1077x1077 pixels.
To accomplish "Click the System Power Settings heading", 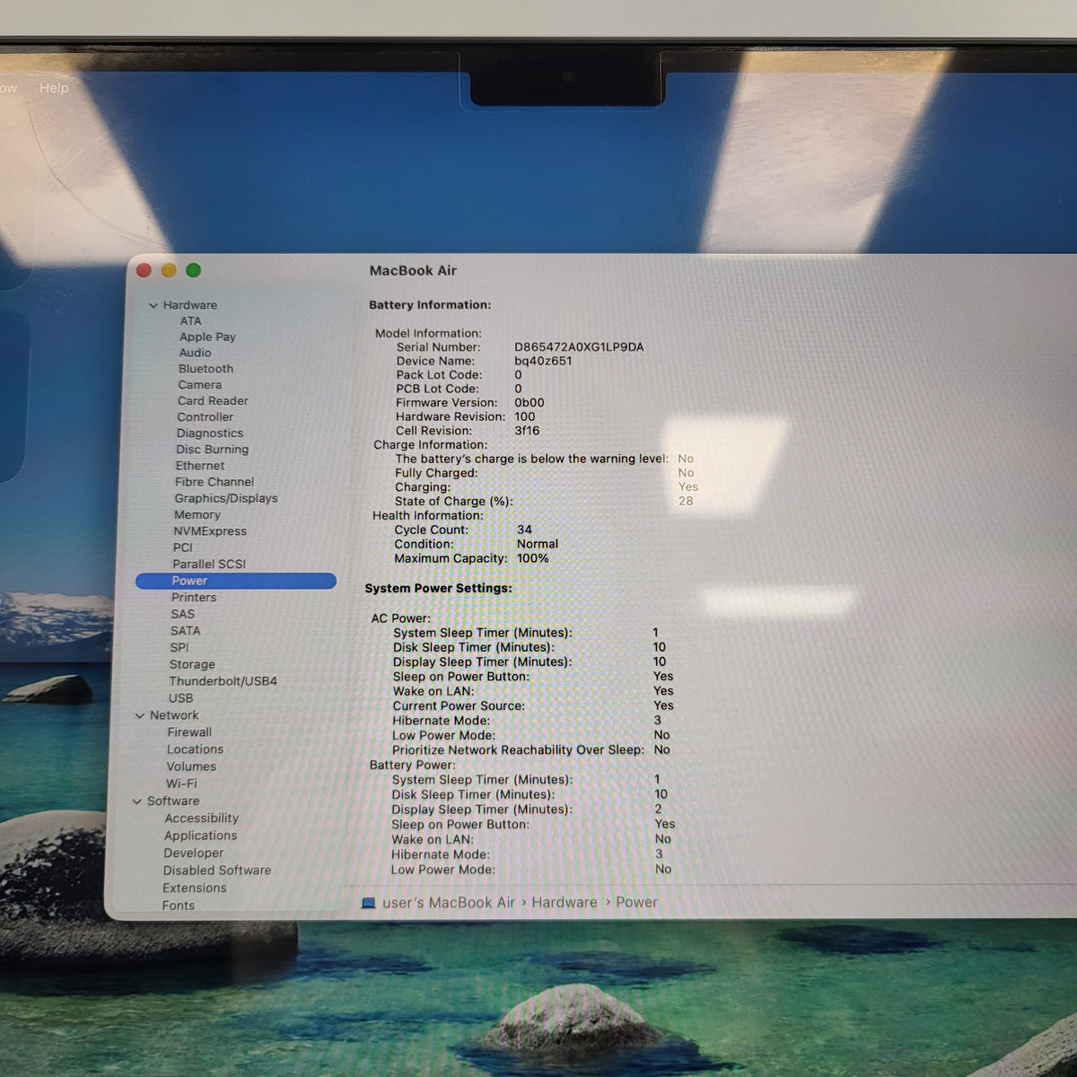I will [438, 589].
